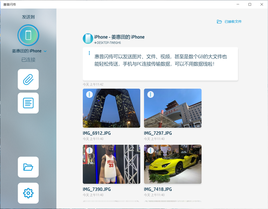Click the file name IMG_6912.JPG
Screen dimensions: 268x209
point(97,133)
